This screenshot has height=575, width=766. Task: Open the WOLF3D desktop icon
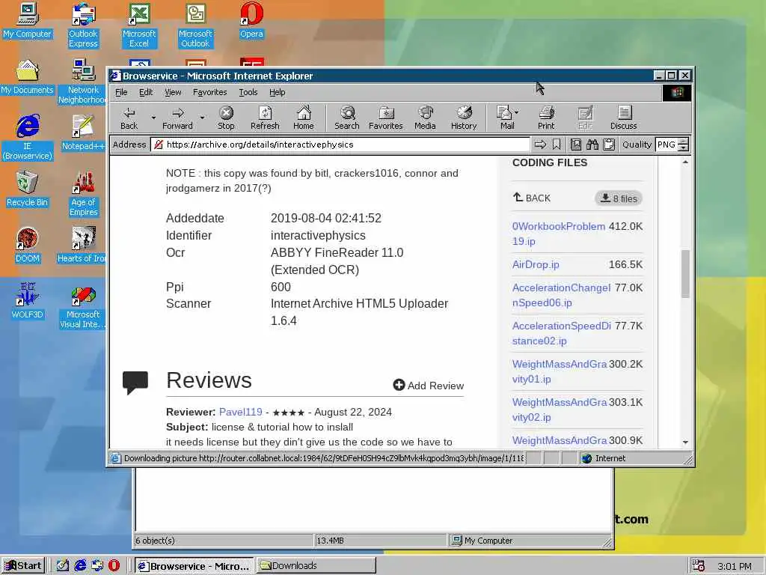(x=28, y=301)
